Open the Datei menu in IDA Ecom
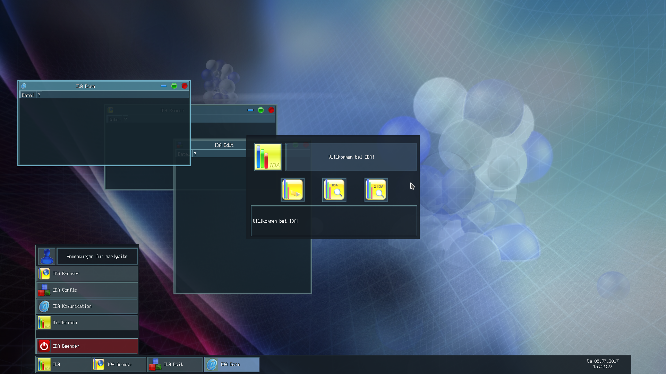This screenshot has width=666, height=374. (28, 95)
